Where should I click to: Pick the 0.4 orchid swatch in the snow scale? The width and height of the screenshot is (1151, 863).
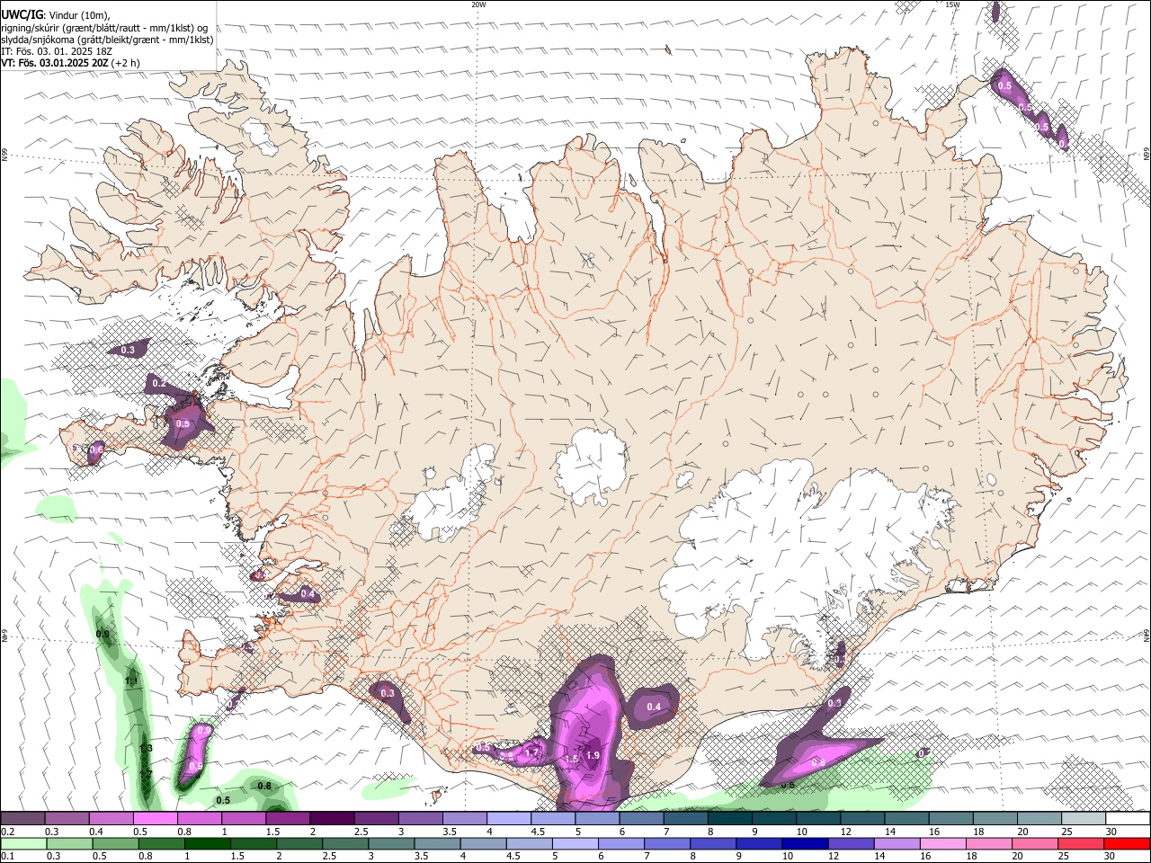coord(111,818)
